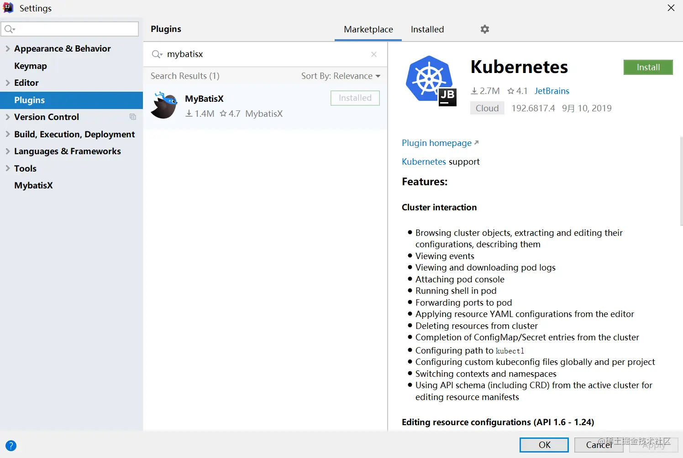Screen dimensions: 683x458
Task: Click the Features: heading
Action: [x=425, y=182]
